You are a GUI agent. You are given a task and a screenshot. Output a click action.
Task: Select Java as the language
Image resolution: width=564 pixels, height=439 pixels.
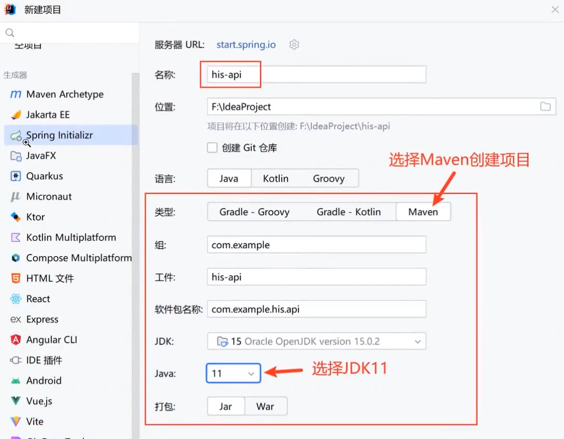coord(229,179)
